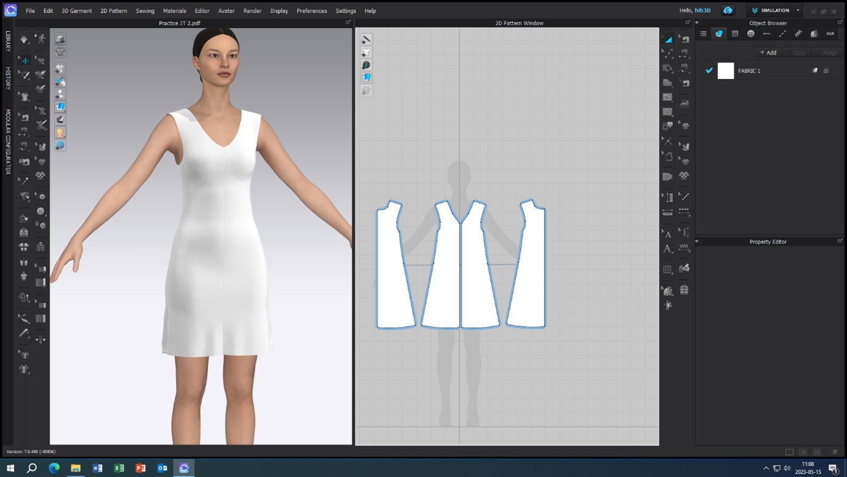Open the SIMULATION mode dropdown arrow
The image size is (847, 477).
point(798,10)
